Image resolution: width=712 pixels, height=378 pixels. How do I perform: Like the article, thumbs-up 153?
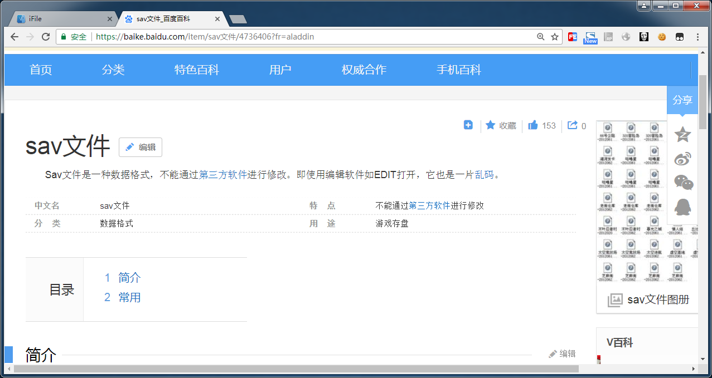tap(541, 125)
